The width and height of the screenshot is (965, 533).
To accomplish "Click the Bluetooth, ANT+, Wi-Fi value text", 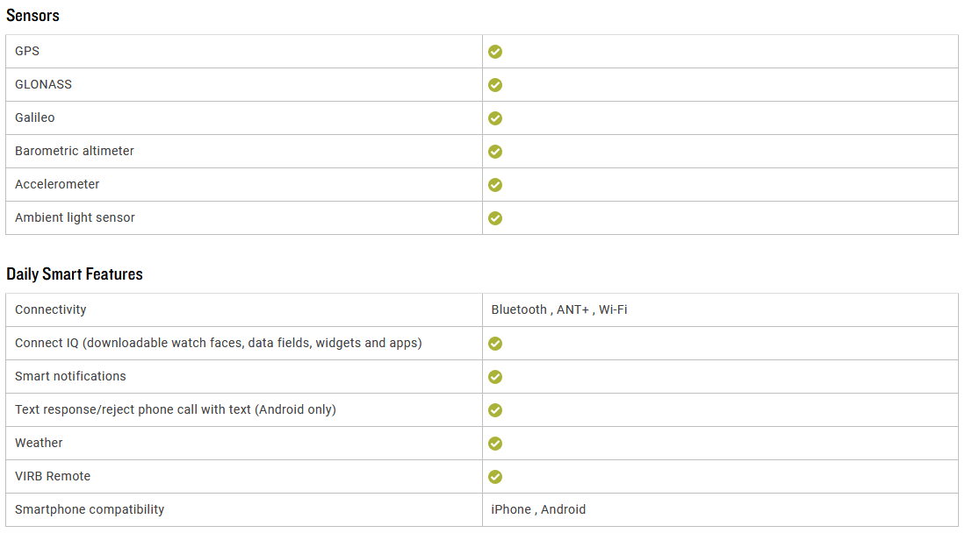I will click(558, 309).
